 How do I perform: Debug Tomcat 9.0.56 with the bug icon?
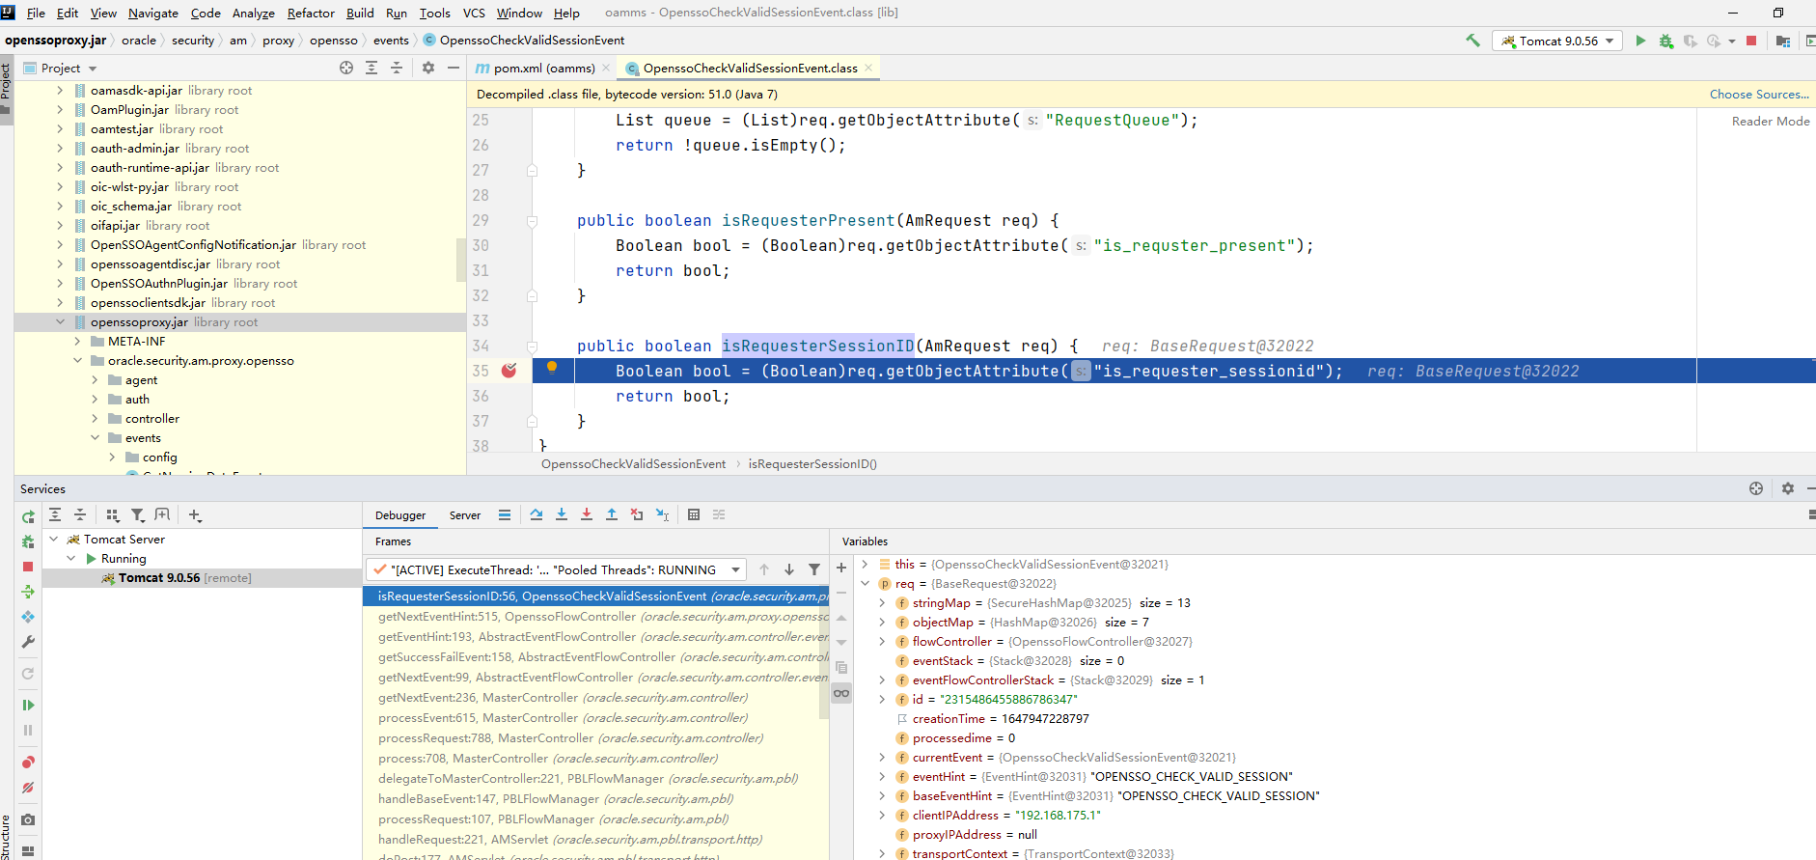1665,41
